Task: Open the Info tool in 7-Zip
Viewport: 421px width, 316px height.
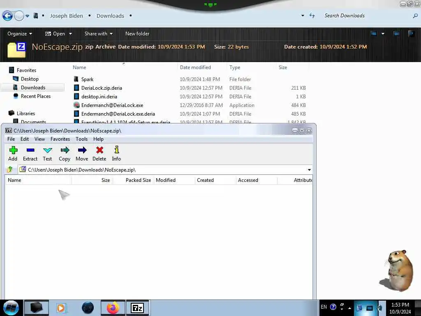Action: point(116,154)
